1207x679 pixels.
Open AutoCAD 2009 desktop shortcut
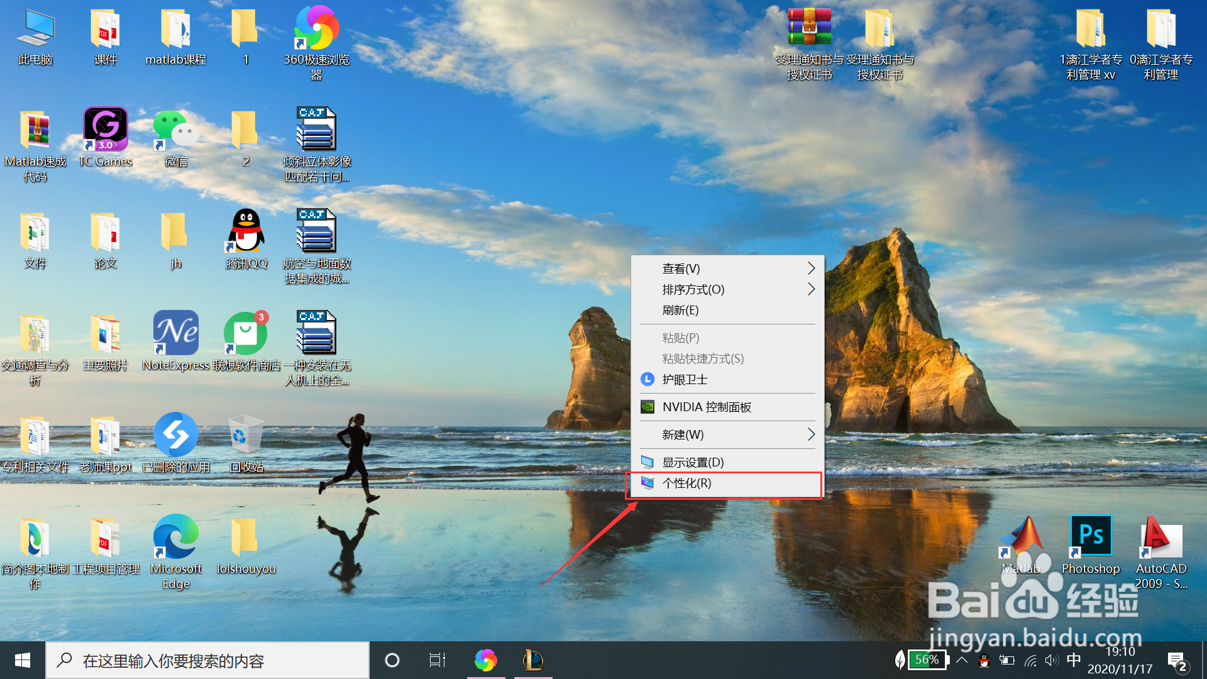tap(1160, 538)
